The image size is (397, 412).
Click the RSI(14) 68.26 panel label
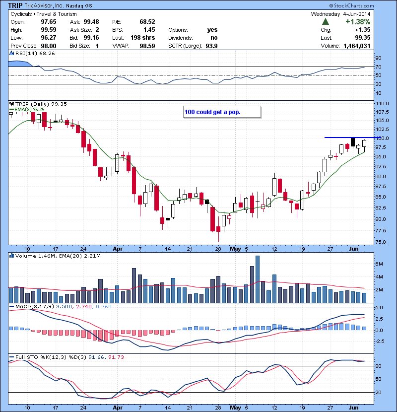35,53
